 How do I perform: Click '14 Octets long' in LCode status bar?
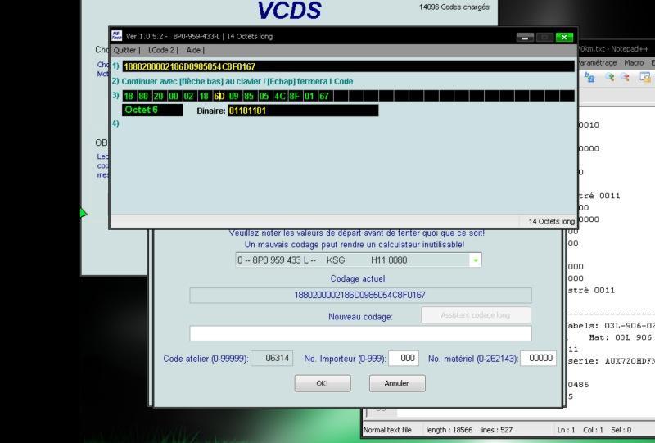point(551,221)
